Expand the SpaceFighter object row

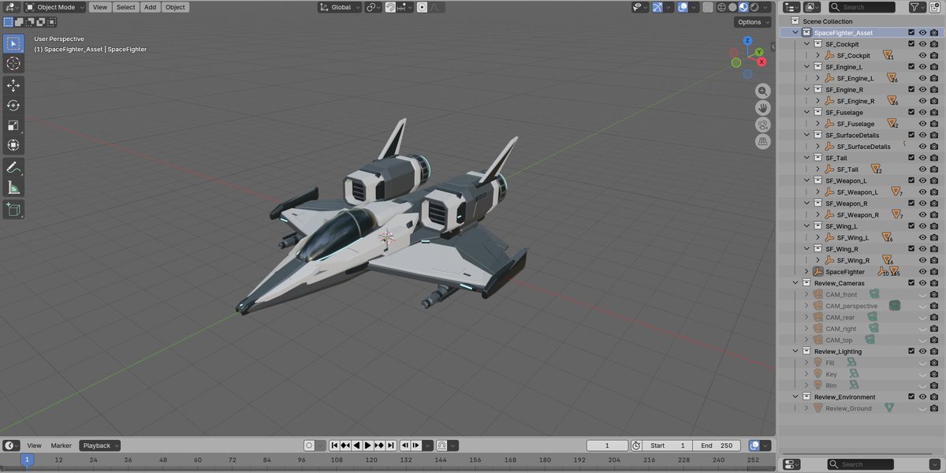[806, 271]
